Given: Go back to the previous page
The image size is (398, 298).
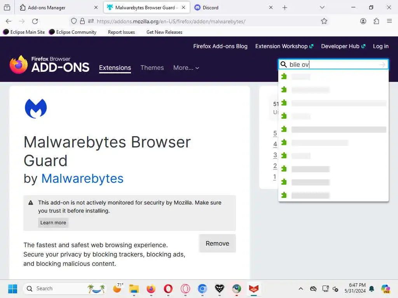Looking at the screenshot, I should 9,21.
